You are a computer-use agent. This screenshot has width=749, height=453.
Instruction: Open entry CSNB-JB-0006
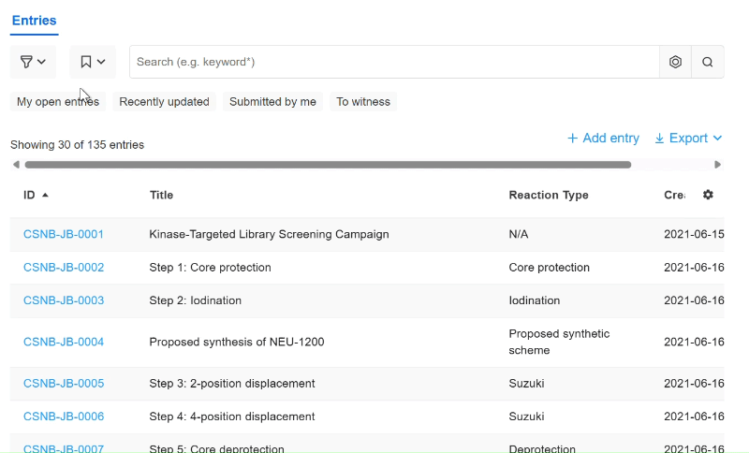[x=64, y=416]
